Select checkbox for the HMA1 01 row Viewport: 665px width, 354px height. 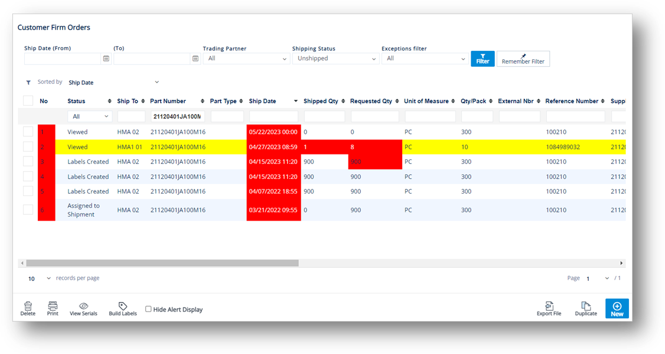coord(28,147)
